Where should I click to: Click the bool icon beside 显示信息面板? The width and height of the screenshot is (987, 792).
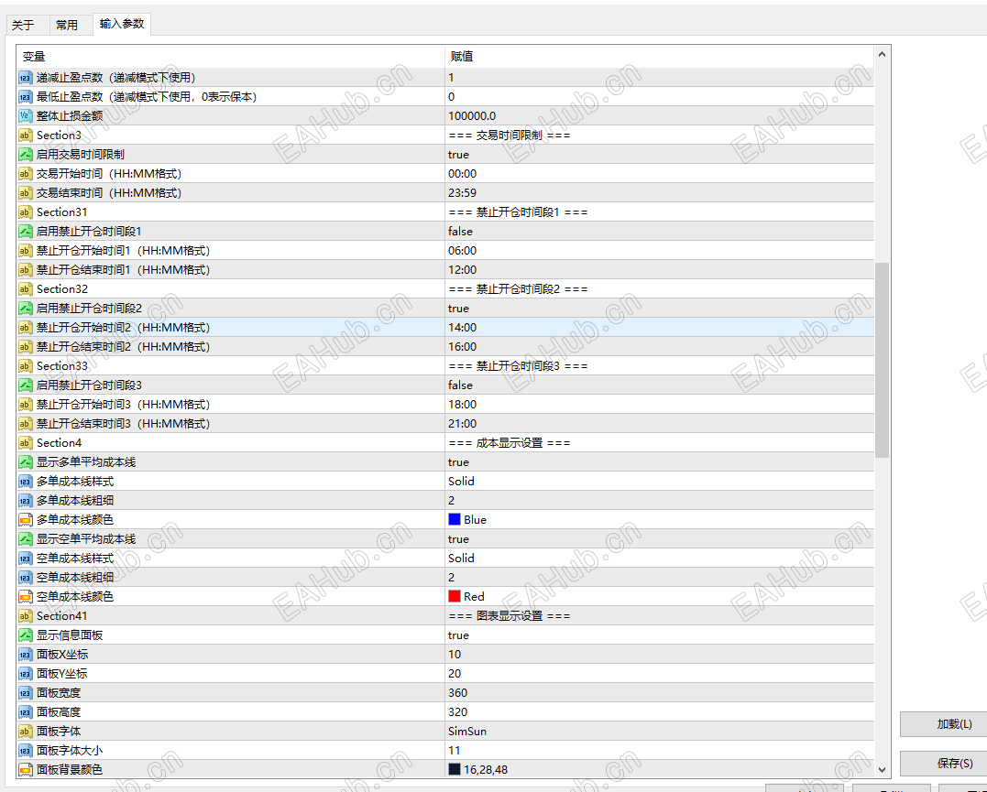tap(25, 635)
